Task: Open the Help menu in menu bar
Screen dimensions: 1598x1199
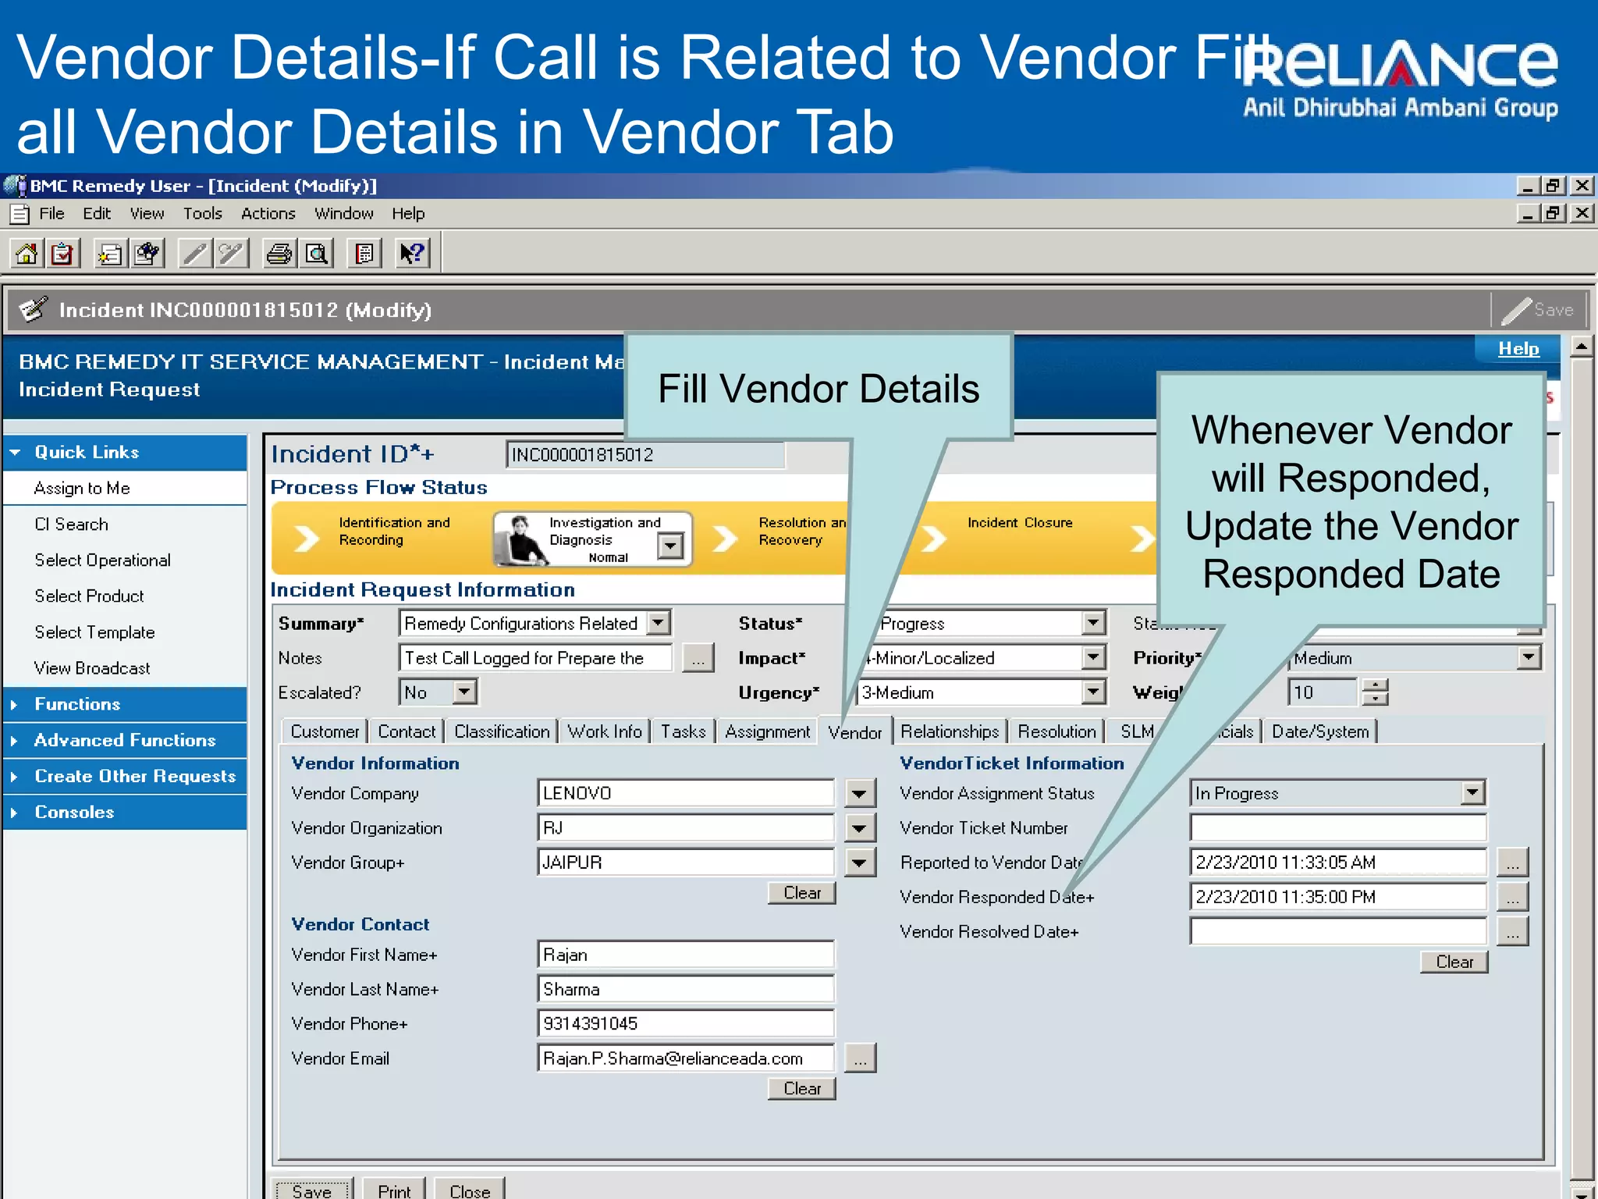Action: [408, 214]
